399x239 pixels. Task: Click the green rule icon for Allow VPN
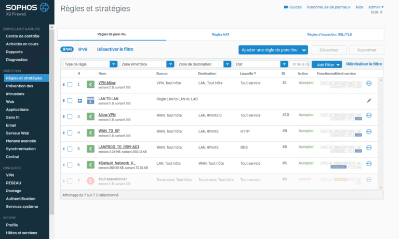pyautogui.click(x=90, y=116)
